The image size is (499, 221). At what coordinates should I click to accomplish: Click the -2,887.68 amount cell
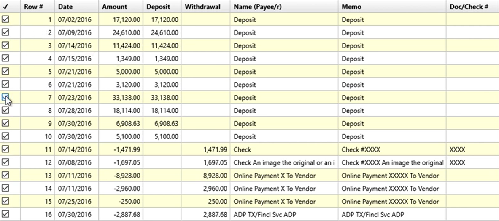coord(121,215)
